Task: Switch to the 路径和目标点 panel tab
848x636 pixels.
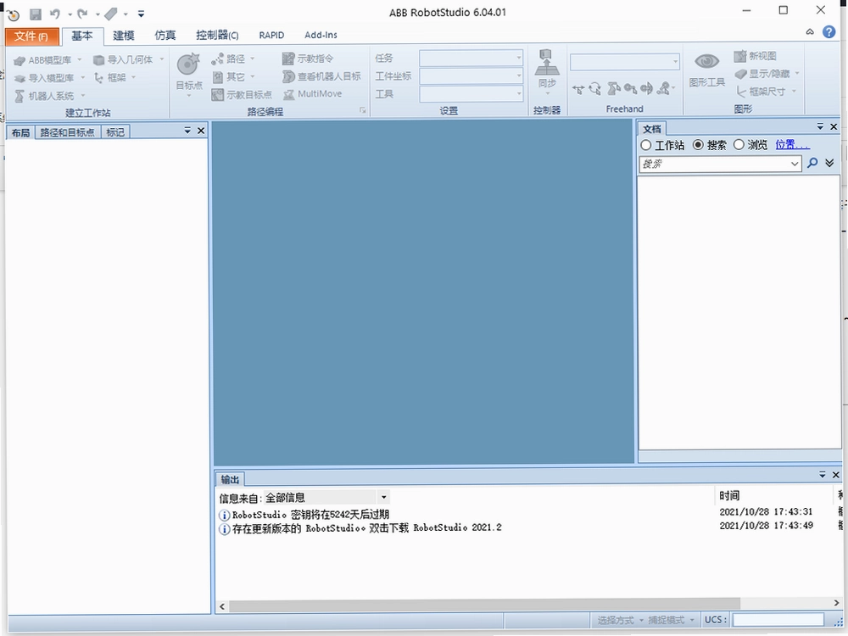Action: click(67, 132)
